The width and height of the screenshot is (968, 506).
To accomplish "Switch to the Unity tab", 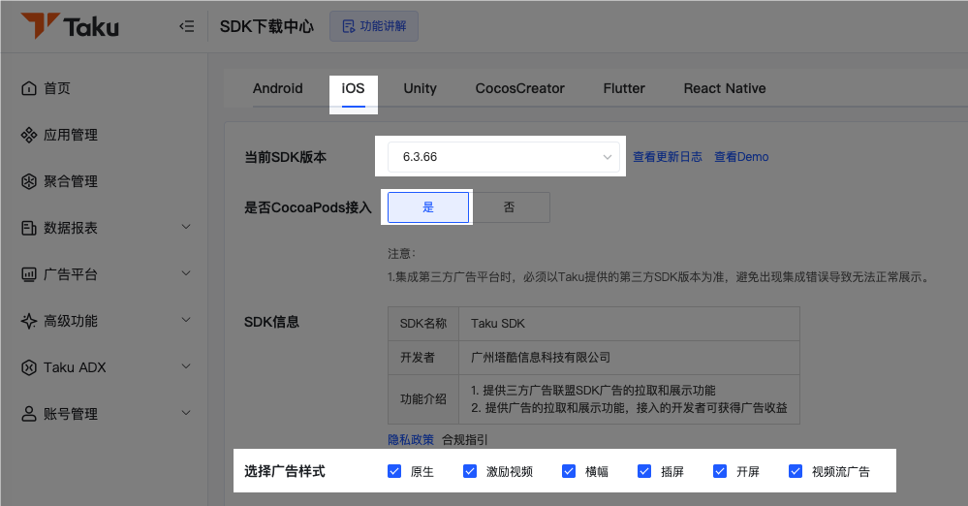I will (420, 88).
